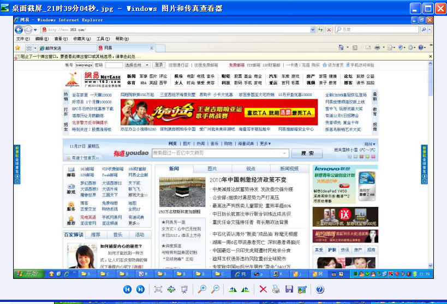Close the IE popup-blocked information bar

431,56
